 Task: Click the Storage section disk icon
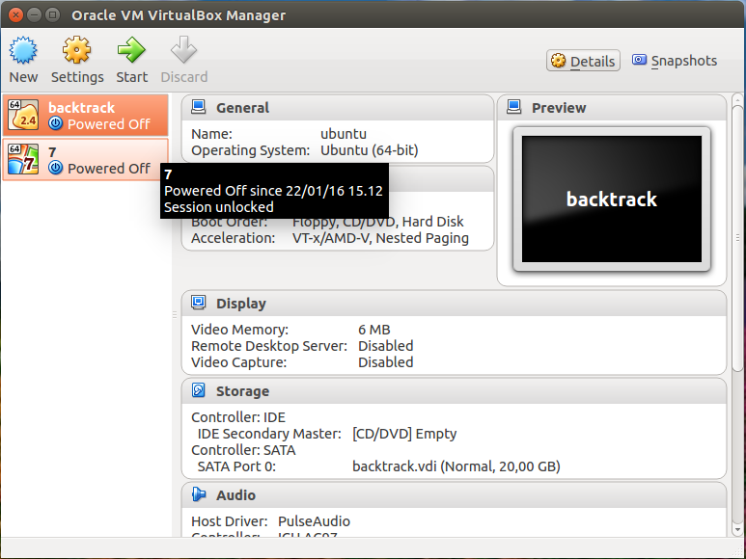click(199, 390)
